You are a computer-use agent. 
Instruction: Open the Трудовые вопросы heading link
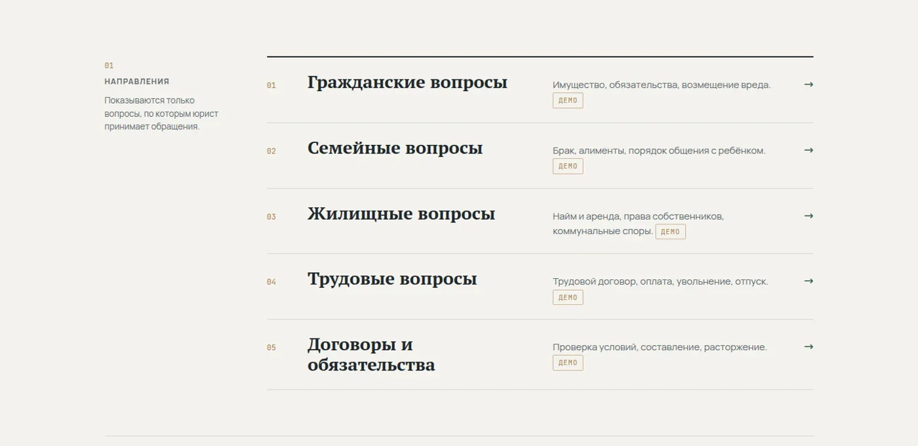pyautogui.click(x=392, y=279)
